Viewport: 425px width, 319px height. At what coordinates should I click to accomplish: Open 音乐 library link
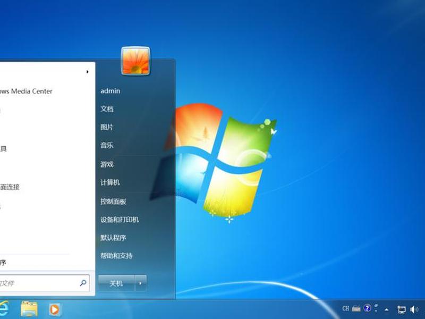click(107, 145)
